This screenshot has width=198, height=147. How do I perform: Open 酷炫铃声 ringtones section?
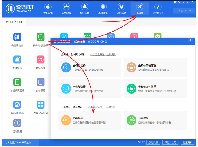[84, 9]
